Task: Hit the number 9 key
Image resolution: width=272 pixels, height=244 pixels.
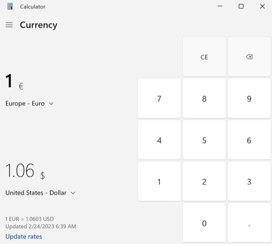Action: (249, 99)
